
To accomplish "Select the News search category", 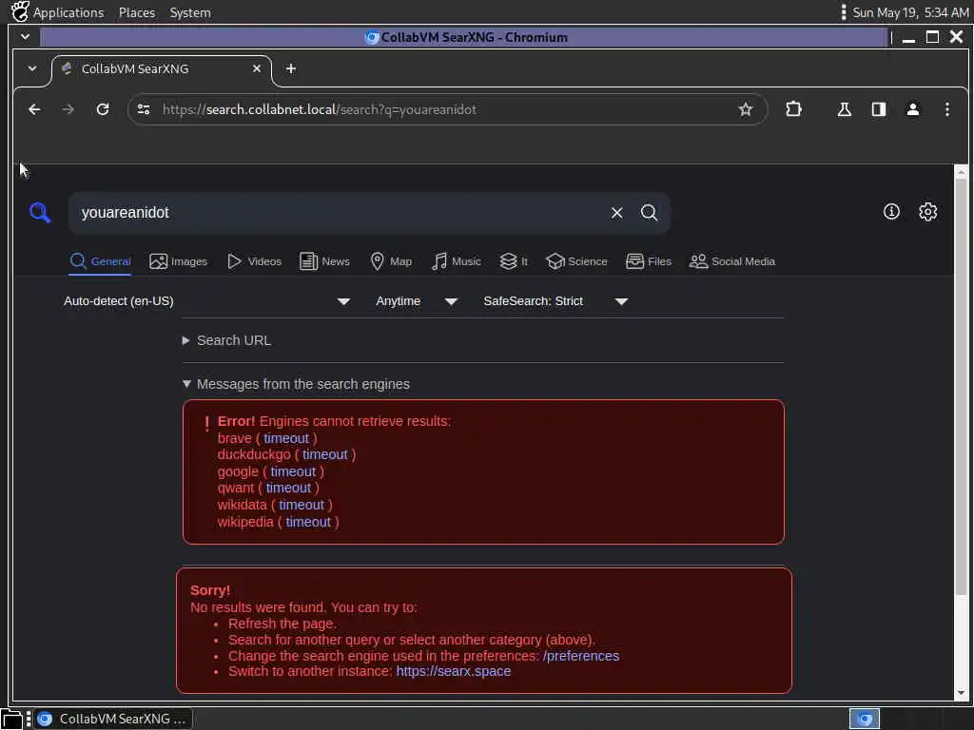I will click(x=324, y=261).
